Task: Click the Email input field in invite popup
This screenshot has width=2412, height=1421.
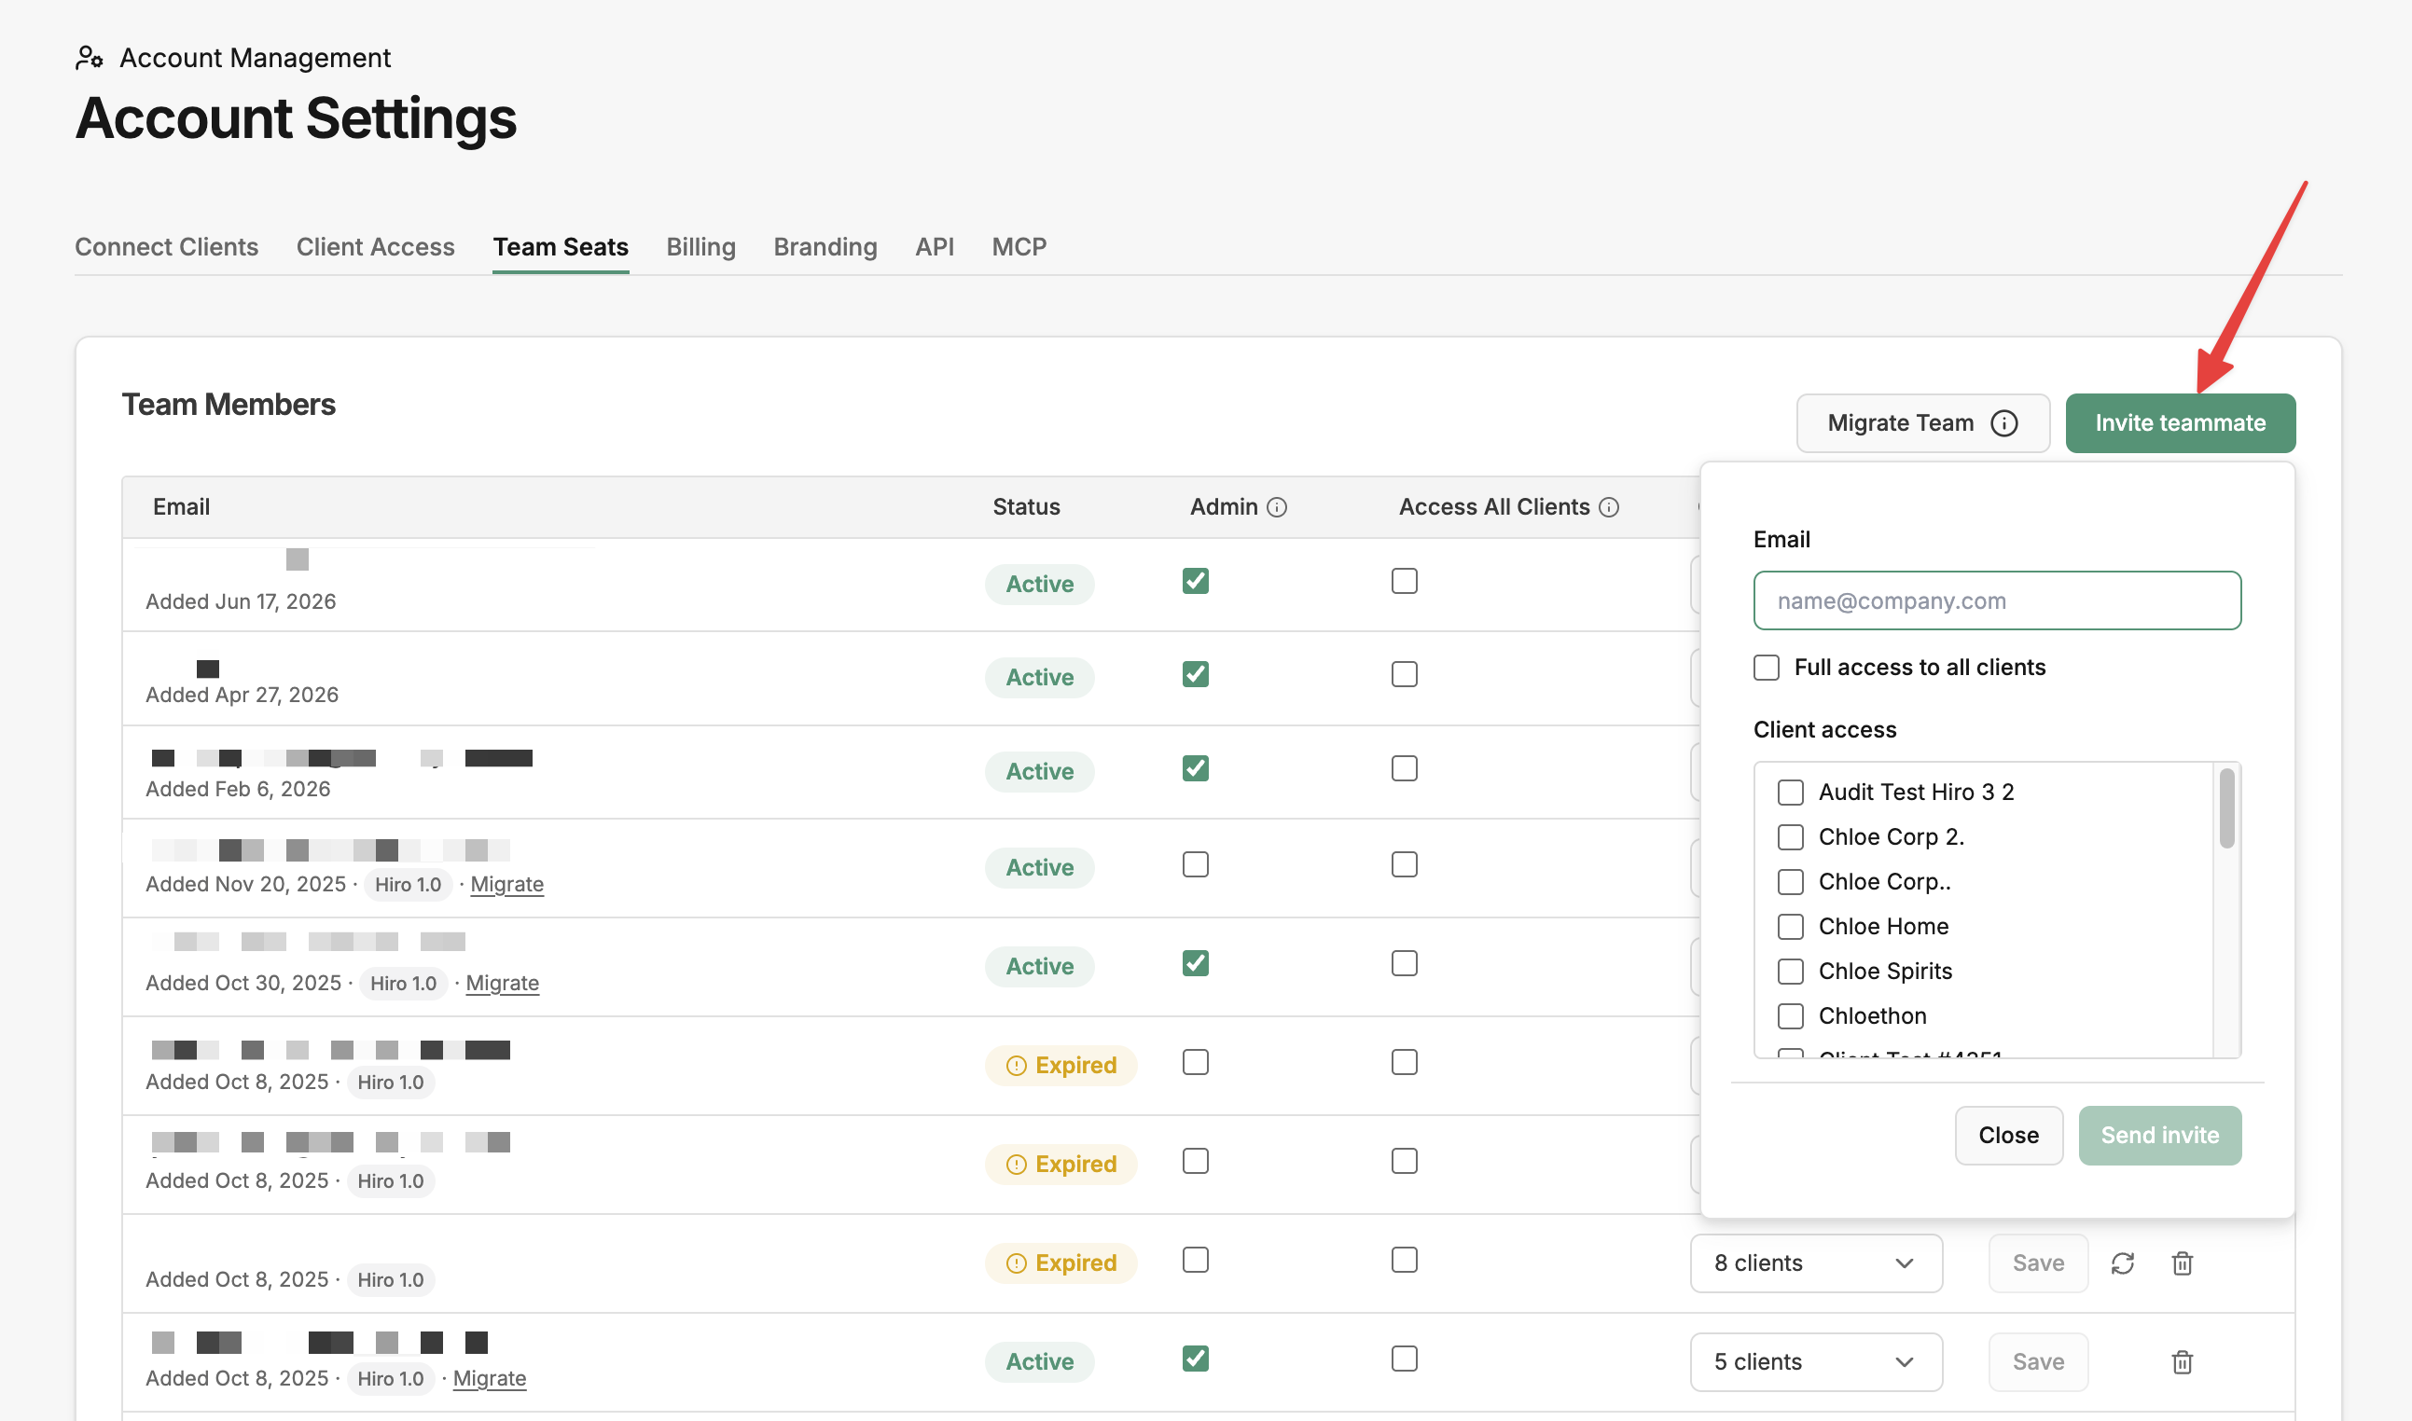Action: (x=1997, y=600)
